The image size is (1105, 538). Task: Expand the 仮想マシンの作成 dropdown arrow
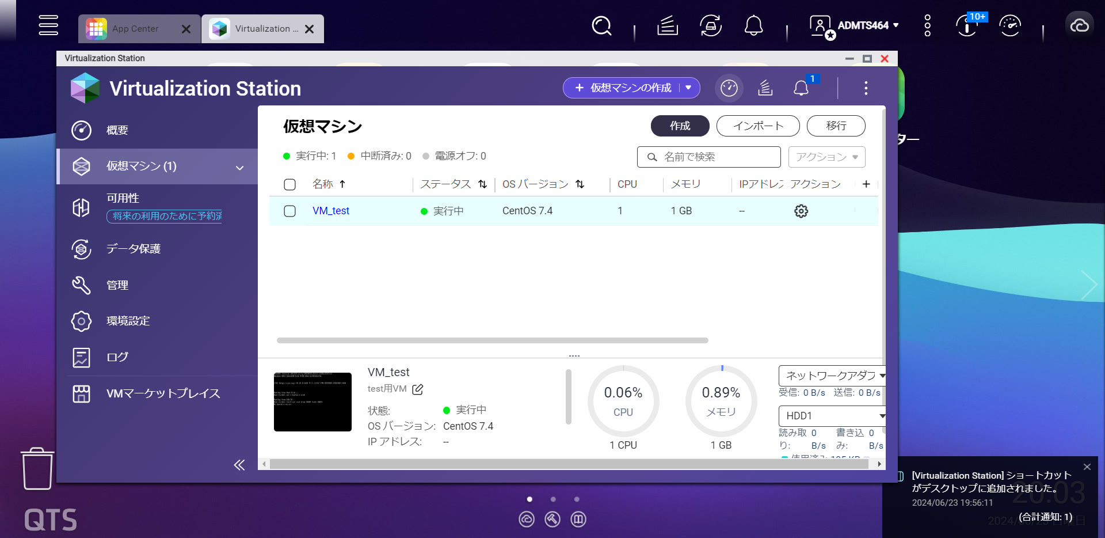[688, 88]
